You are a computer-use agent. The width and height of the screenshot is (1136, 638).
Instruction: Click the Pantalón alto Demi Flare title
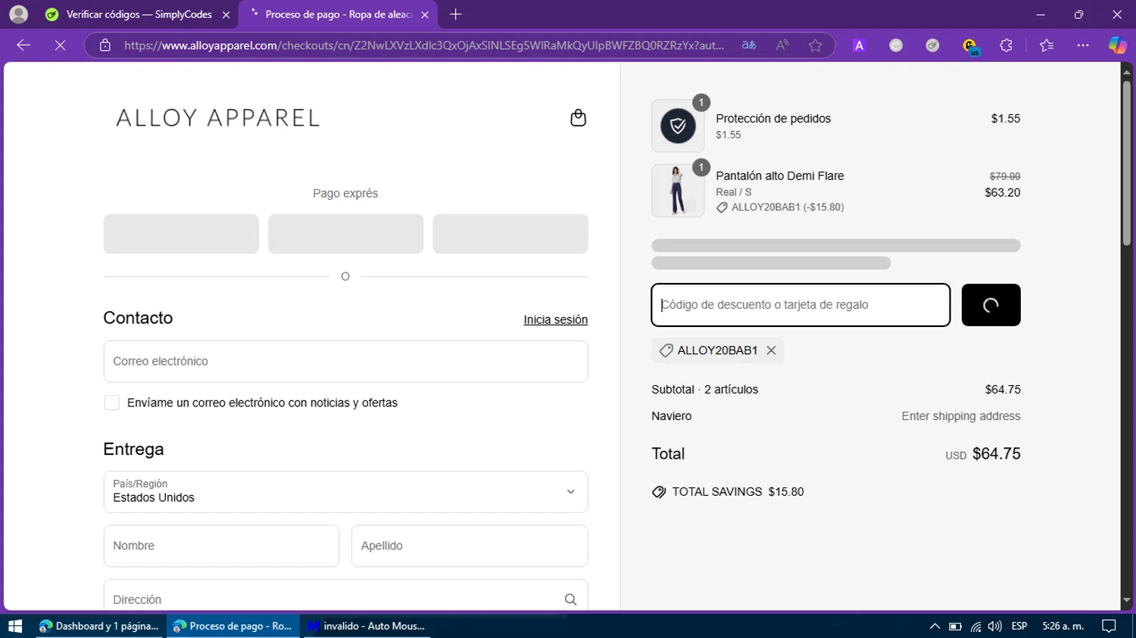pyautogui.click(x=780, y=176)
